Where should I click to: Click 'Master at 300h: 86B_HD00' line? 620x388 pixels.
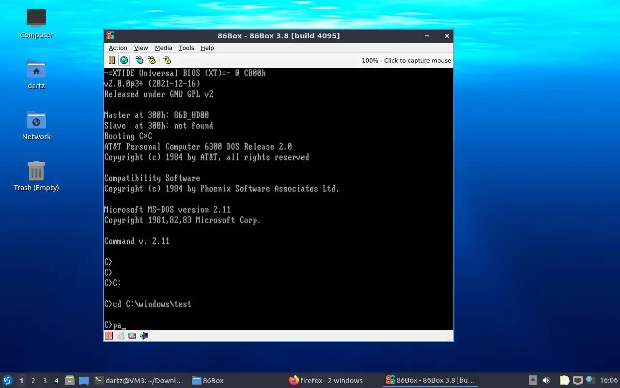point(156,115)
